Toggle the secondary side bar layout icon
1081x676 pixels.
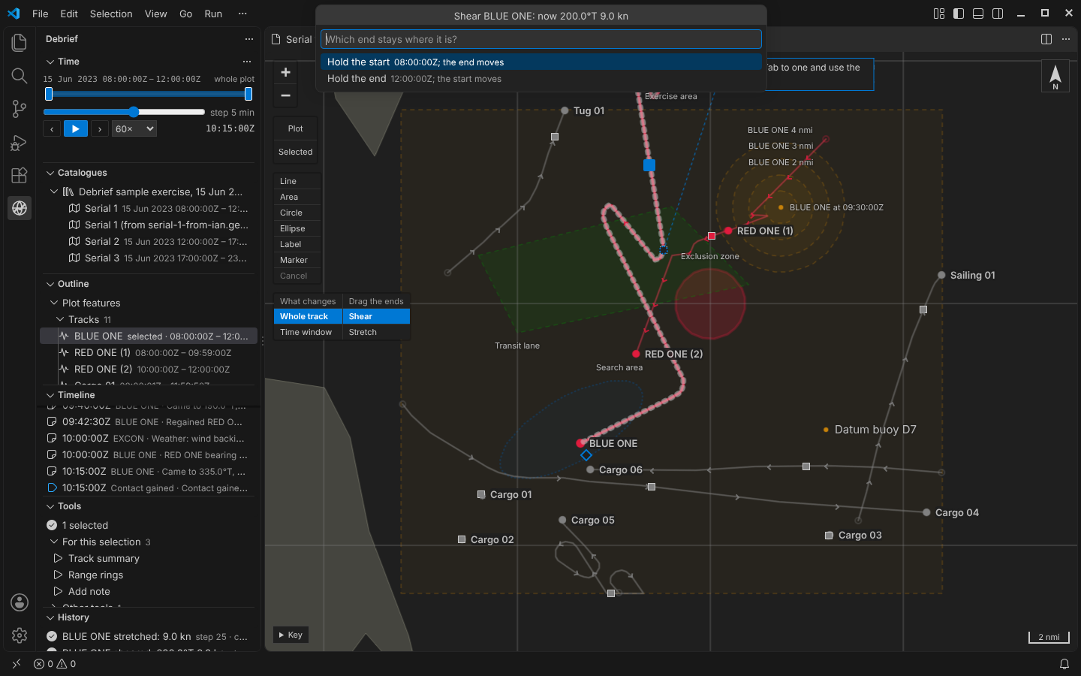(x=998, y=14)
